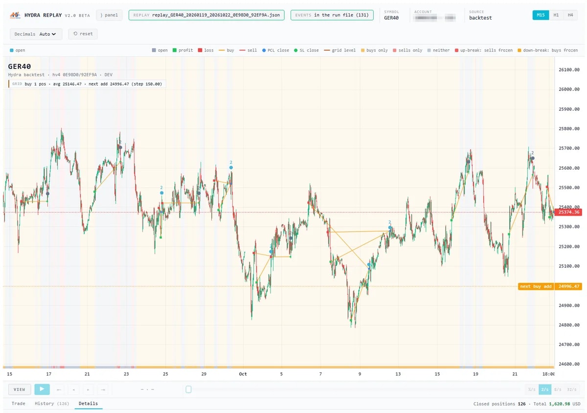Click the blurred ACCOUNT value
This screenshot has width=587, height=413.
coord(435,18)
